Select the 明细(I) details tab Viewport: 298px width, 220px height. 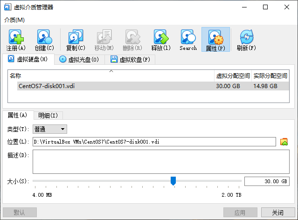point(48,116)
